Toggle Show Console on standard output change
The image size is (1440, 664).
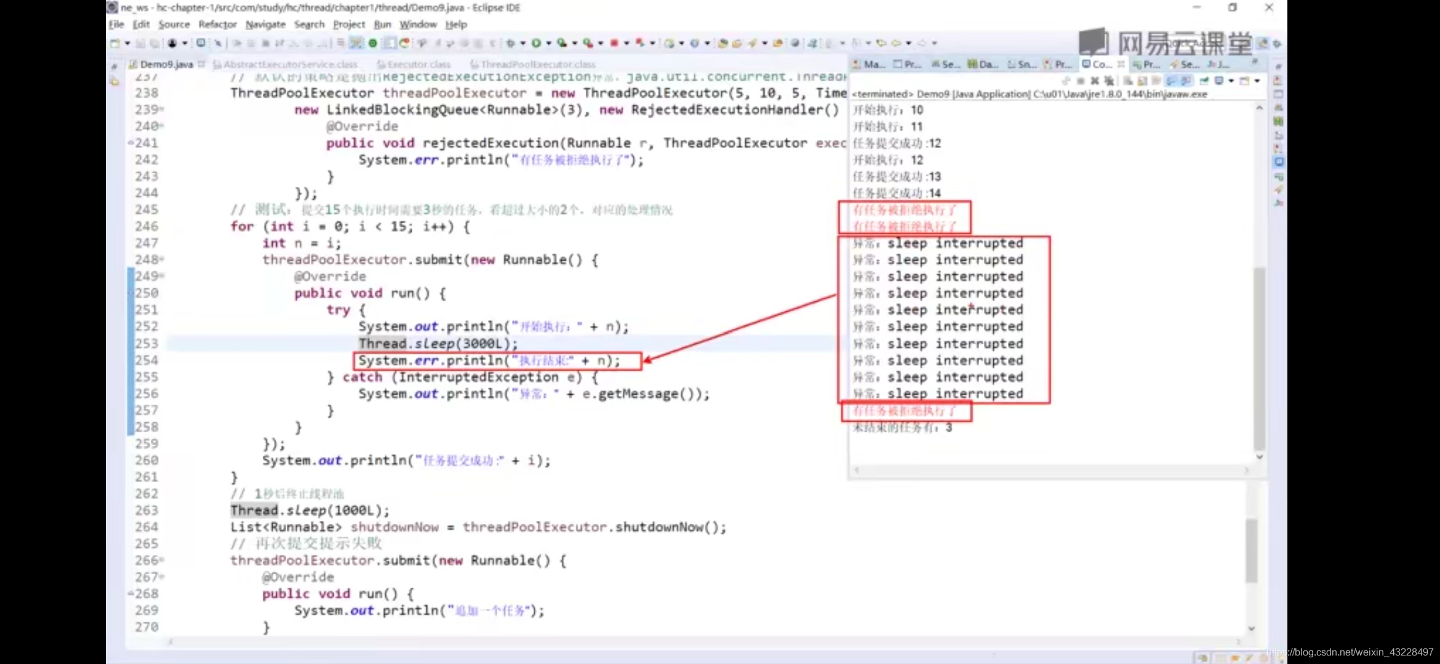coord(1171,81)
